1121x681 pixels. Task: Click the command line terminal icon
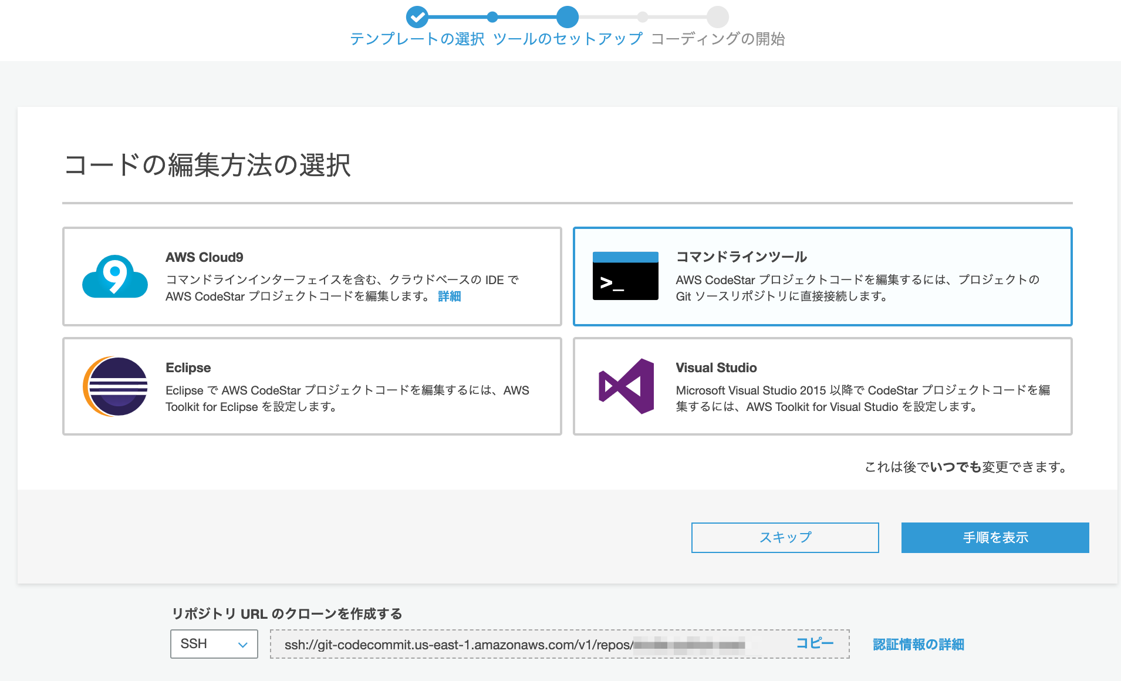coord(626,276)
